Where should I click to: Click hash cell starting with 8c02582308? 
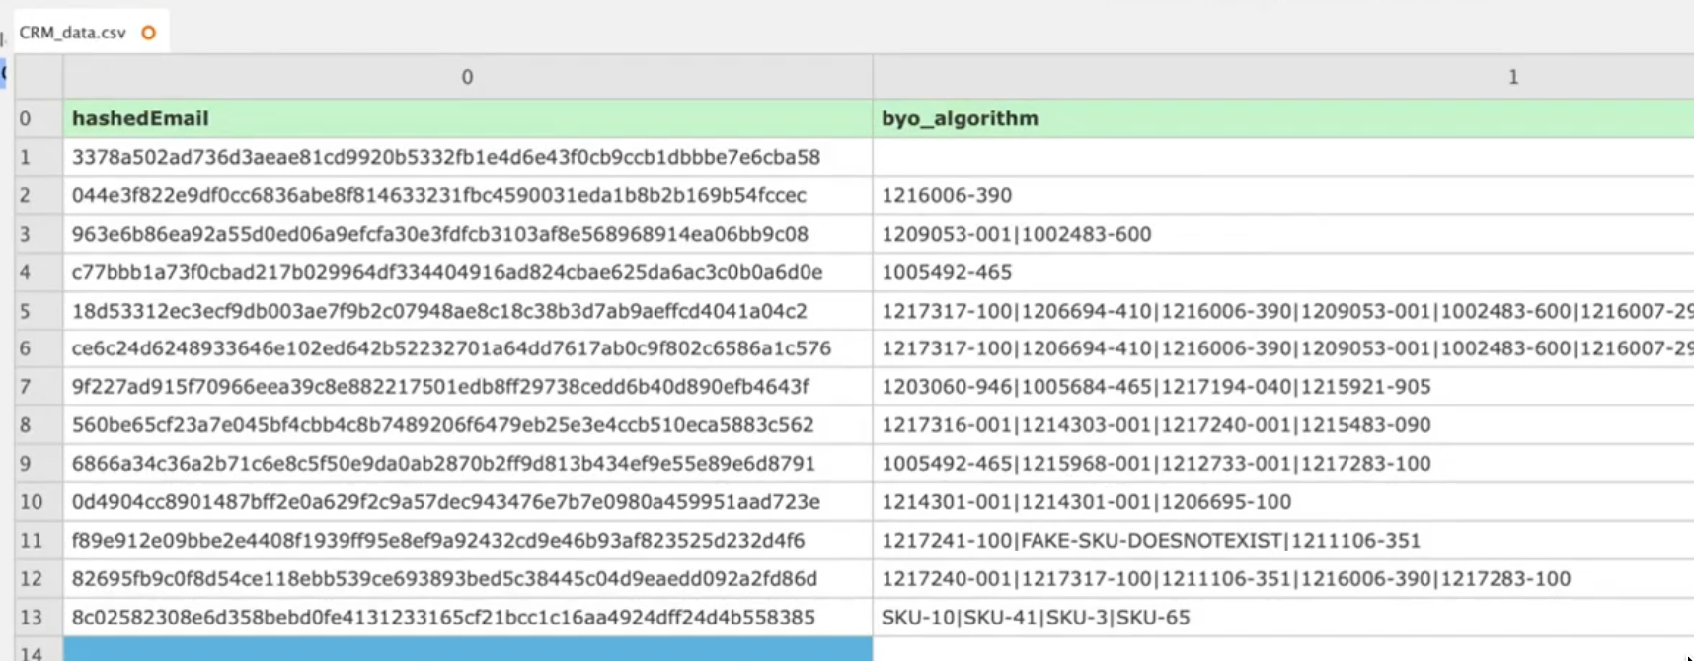tap(468, 618)
